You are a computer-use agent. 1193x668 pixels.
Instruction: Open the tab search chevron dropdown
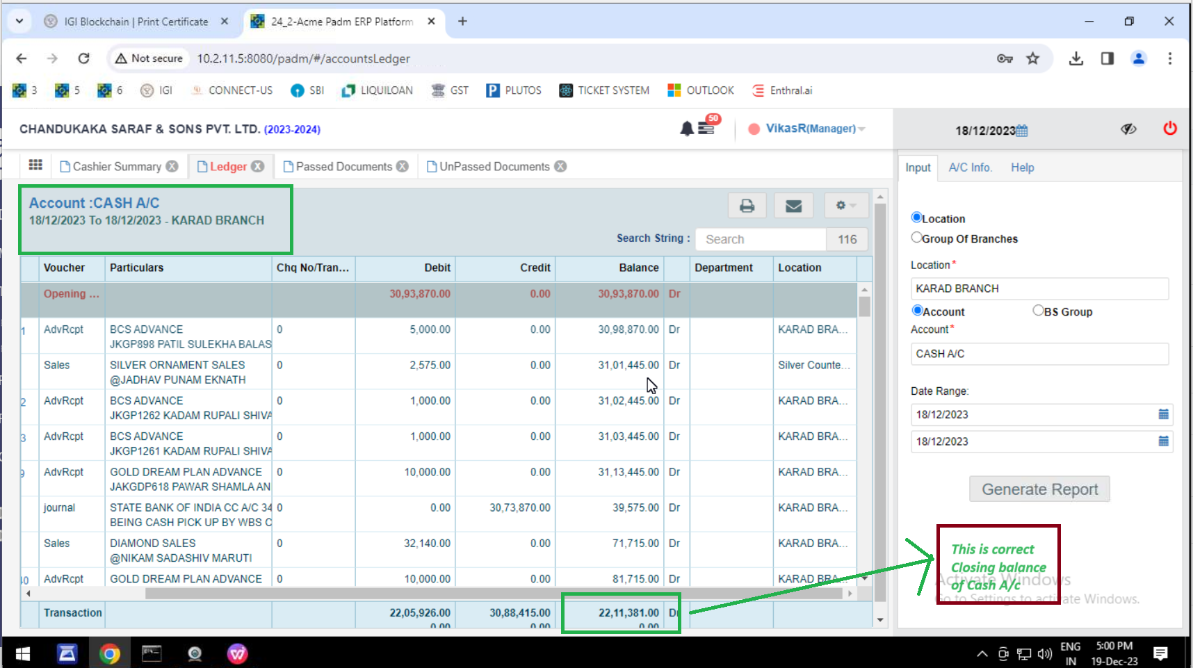click(x=19, y=21)
